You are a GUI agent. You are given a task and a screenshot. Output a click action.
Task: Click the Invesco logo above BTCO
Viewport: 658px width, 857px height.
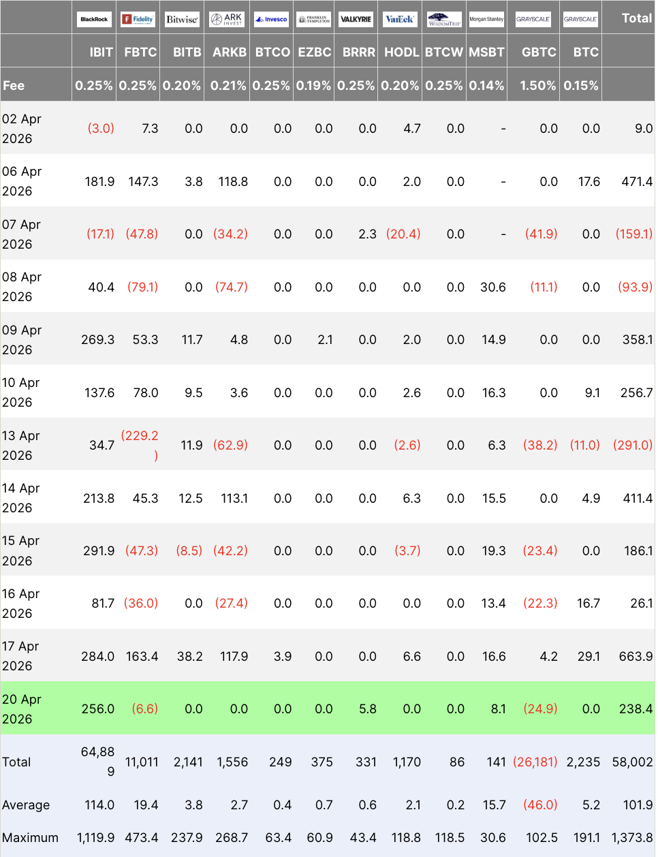pyautogui.click(x=271, y=19)
